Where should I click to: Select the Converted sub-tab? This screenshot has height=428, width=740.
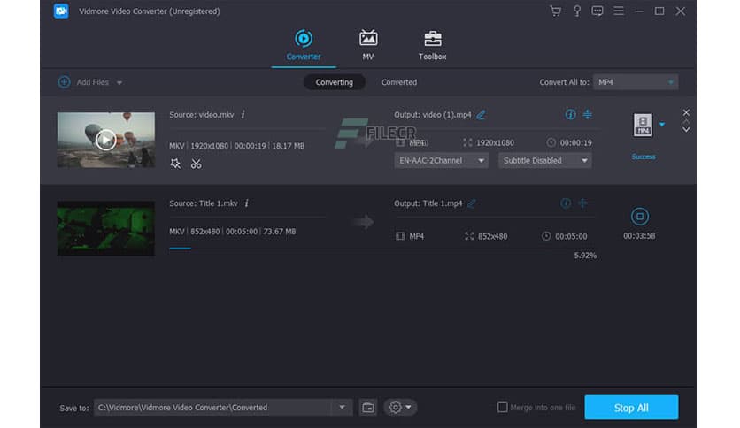pos(399,82)
